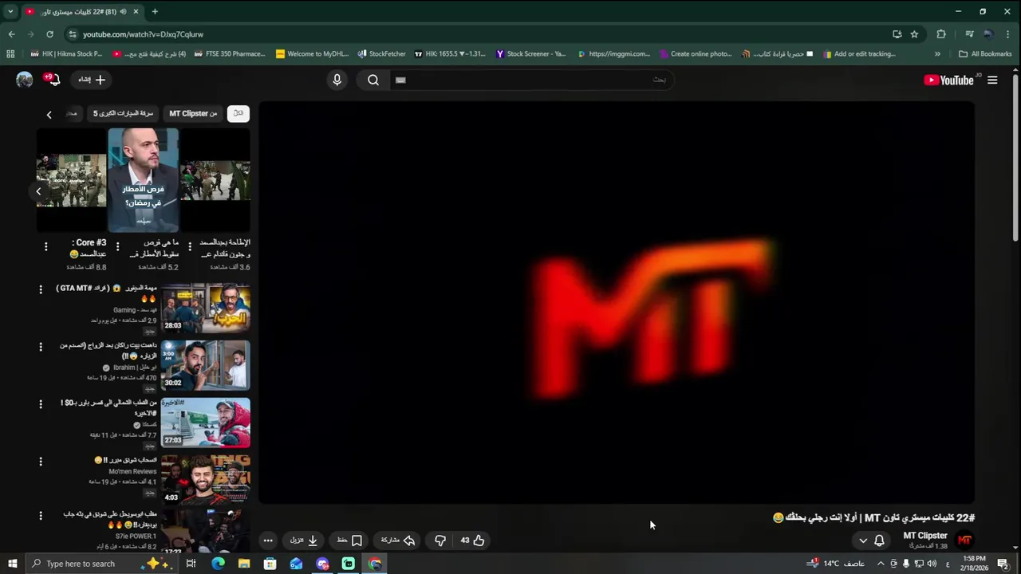Open the Chrome extensions puzzle icon
Image resolution: width=1021 pixels, height=574 pixels.
tap(941, 34)
